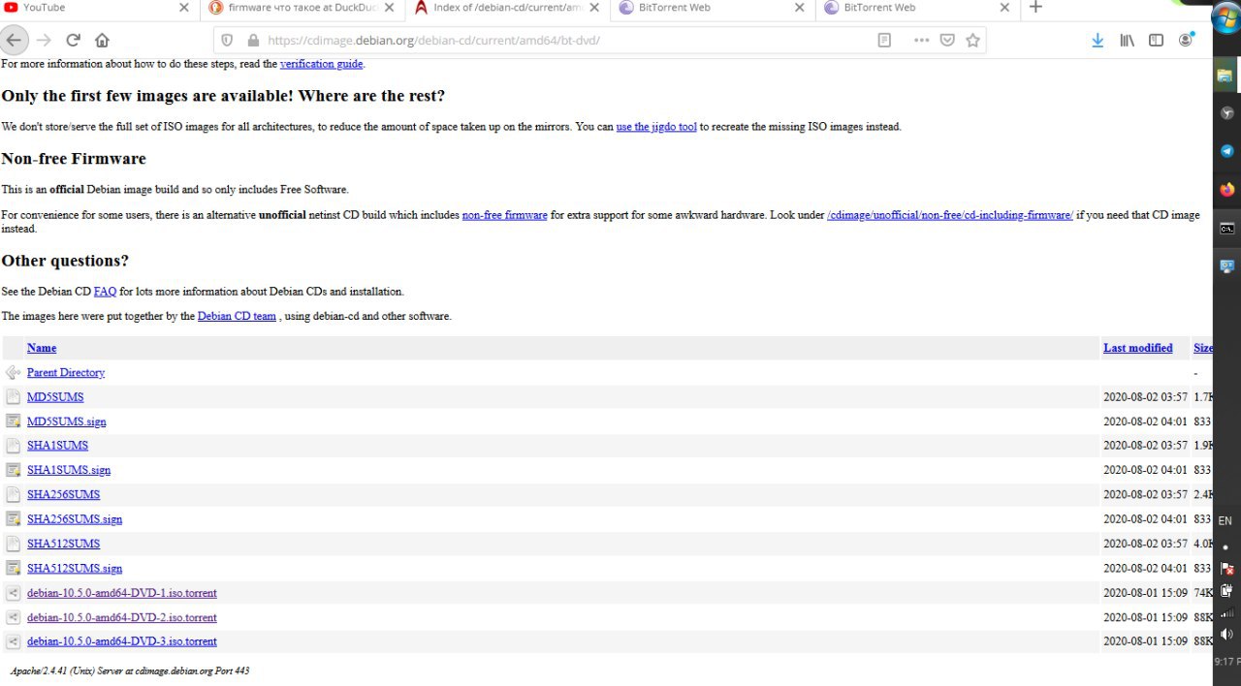Image resolution: width=1241 pixels, height=686 pixels.
Task: Open OBS Studio from the taskbar
Action: point(1226,113)
